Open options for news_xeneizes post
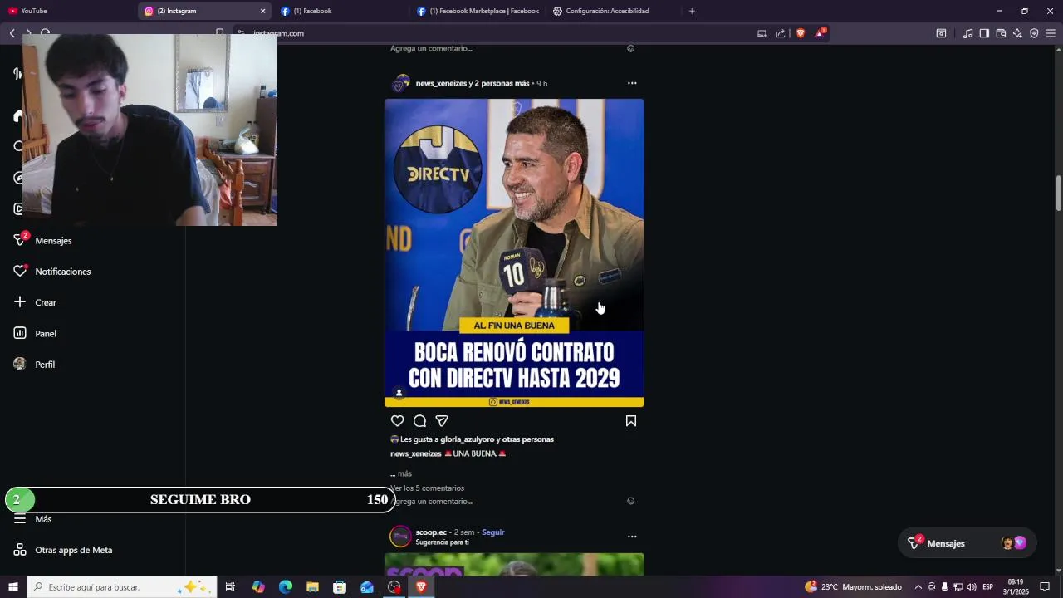Image resolution: width=1063 pixels, height=598 pixels. pos(632,83)
